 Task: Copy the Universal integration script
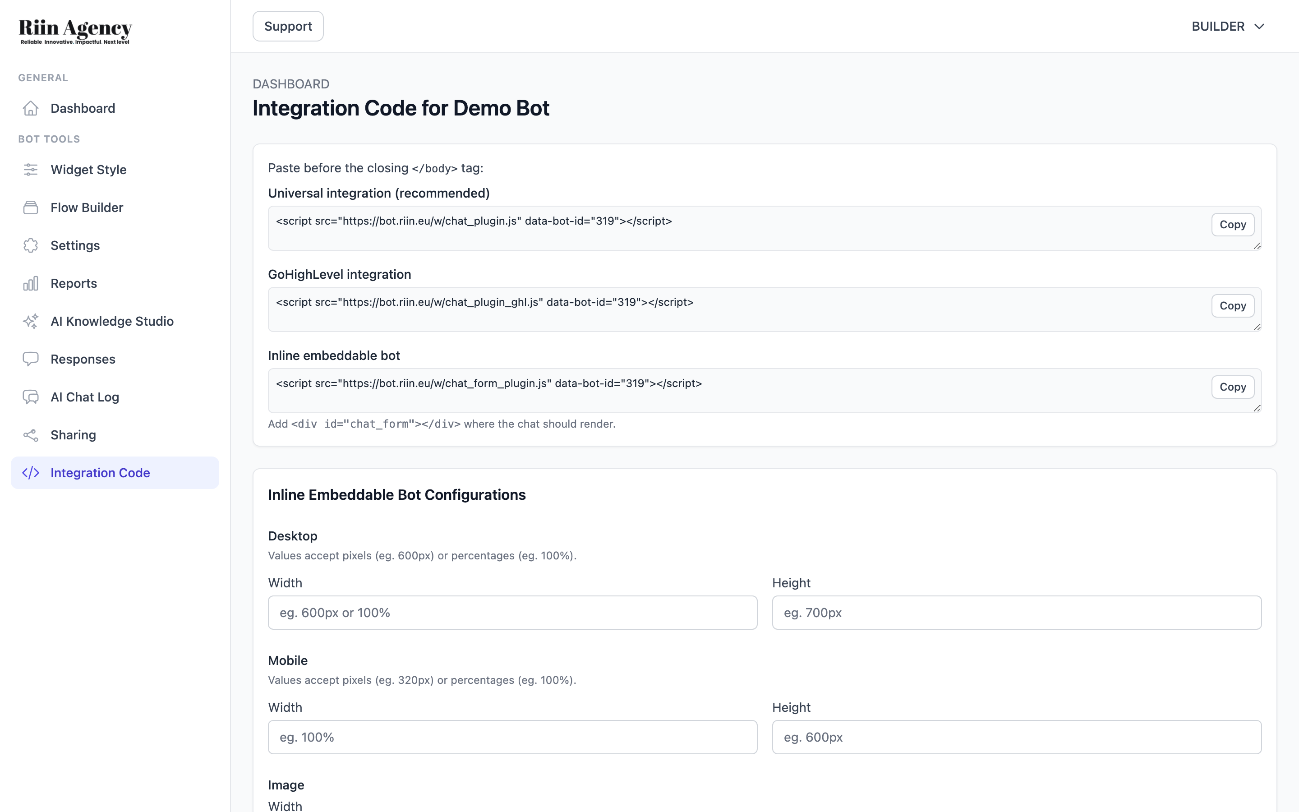pyautogui.click(x=1232, y=225)
